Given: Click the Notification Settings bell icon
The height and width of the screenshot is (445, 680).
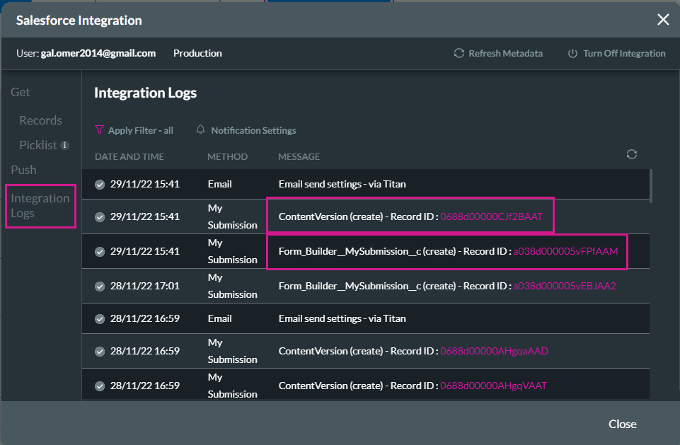Looking at the screenshot, I should tap(201, 130).
